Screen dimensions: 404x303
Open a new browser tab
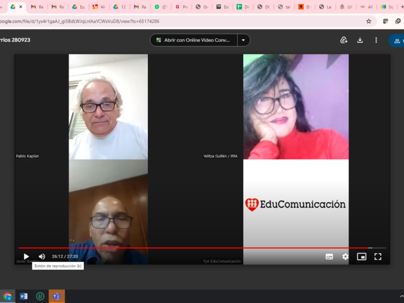coord(402,7)
